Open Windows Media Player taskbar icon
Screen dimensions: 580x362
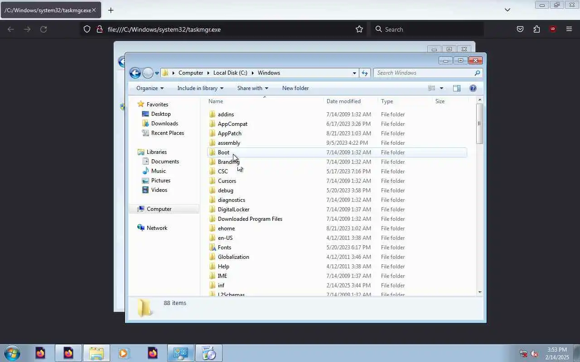tap(123, 353)
